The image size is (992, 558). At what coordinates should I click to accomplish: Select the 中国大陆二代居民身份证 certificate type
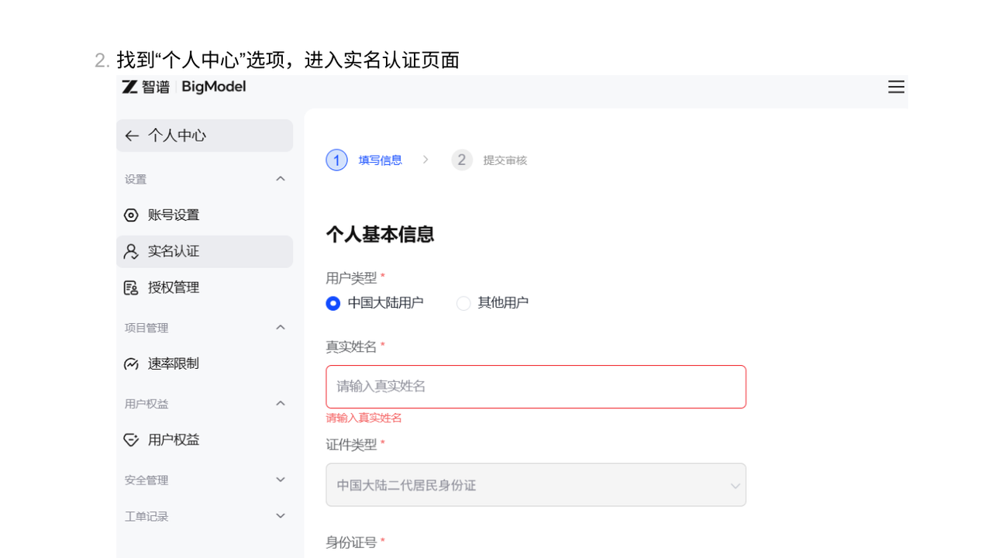[x=536, y=484]
